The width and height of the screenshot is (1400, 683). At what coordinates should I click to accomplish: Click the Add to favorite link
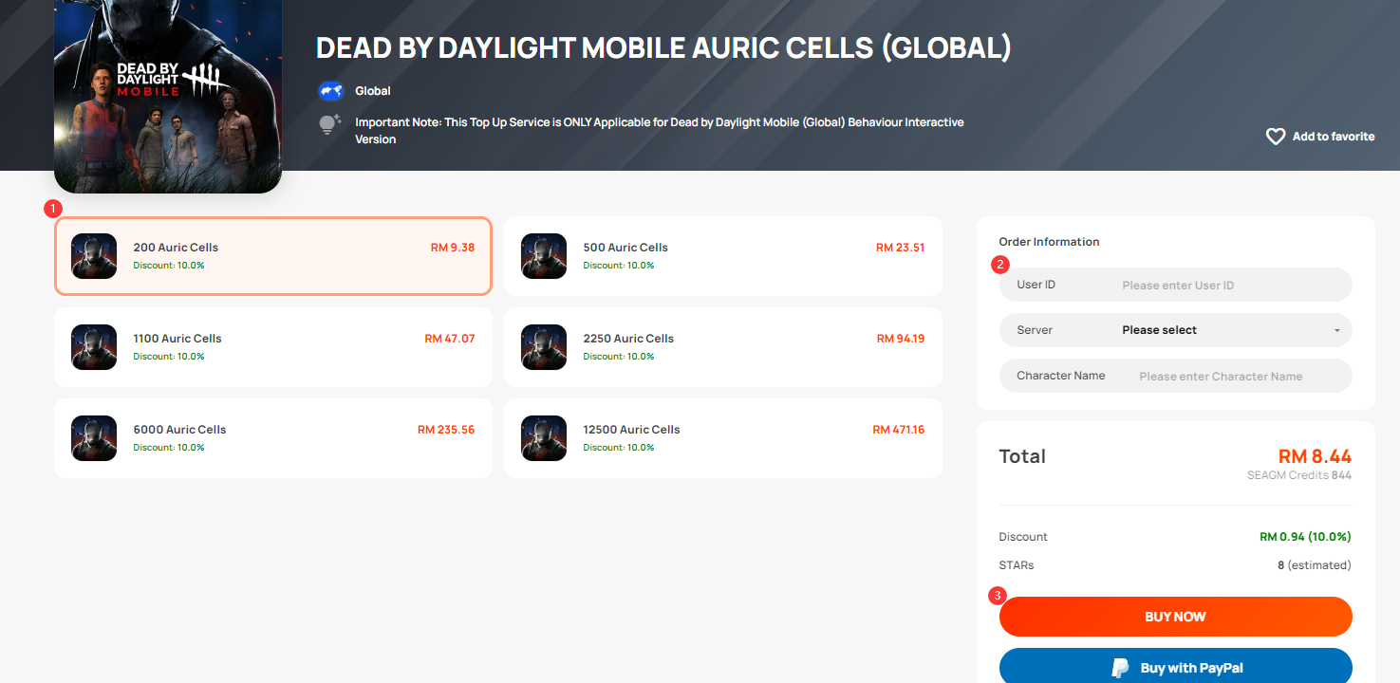point(1320,137)
